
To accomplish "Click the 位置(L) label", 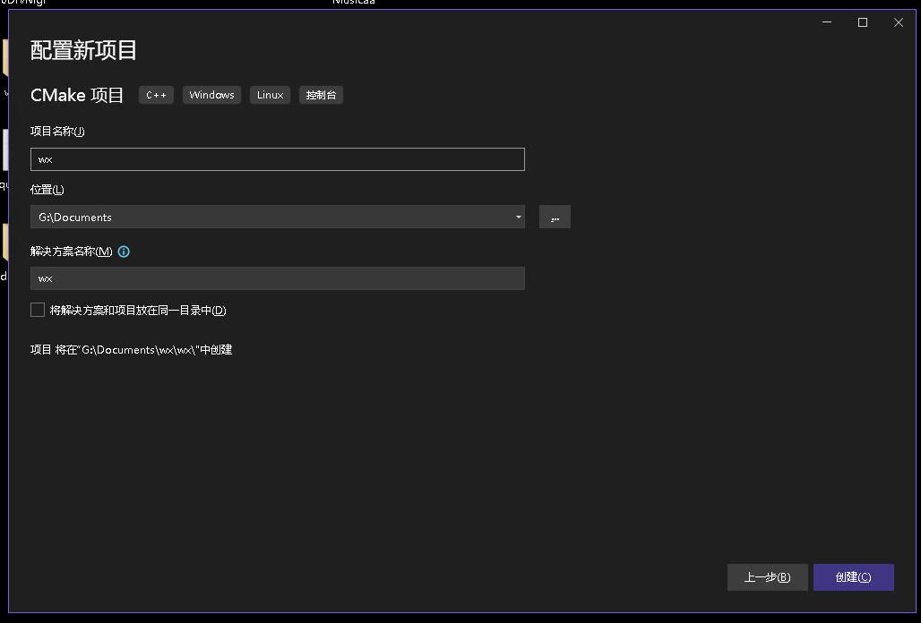I will point(47,190).
